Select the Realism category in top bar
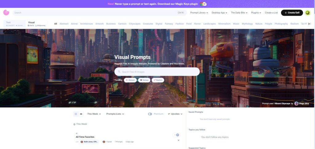The image size is (315, 149). [x=294, y=24]
